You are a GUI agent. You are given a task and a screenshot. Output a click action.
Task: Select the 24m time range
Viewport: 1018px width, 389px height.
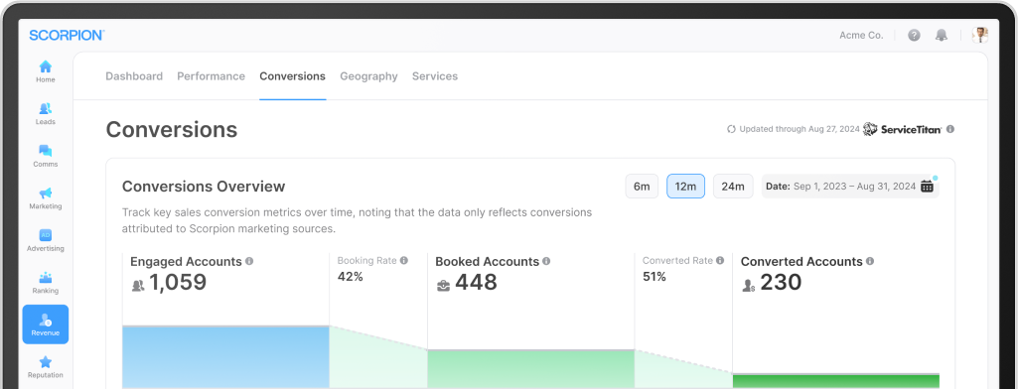pos(733,187)
